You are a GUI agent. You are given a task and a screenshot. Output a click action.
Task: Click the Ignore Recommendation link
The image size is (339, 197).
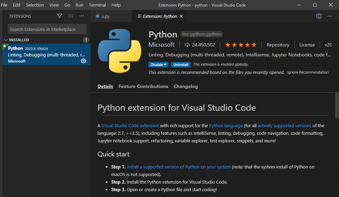click(308, 72)
